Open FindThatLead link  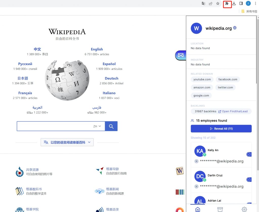233,112
